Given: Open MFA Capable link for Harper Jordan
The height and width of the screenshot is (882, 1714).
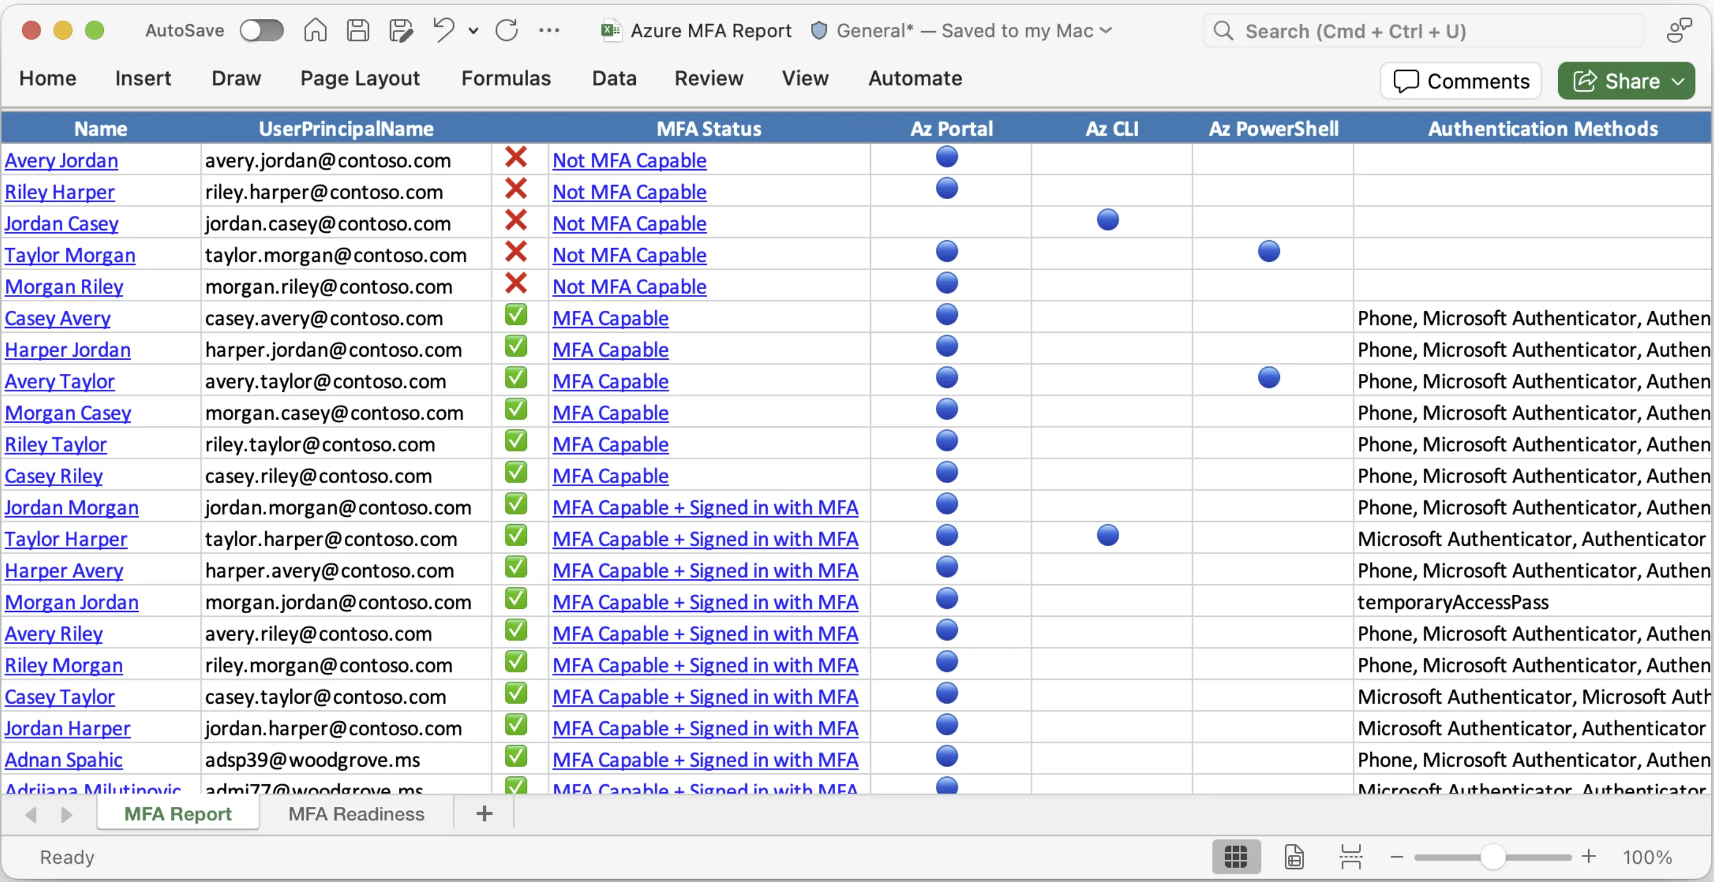Looking at the screenshot, I should point(610,349).
